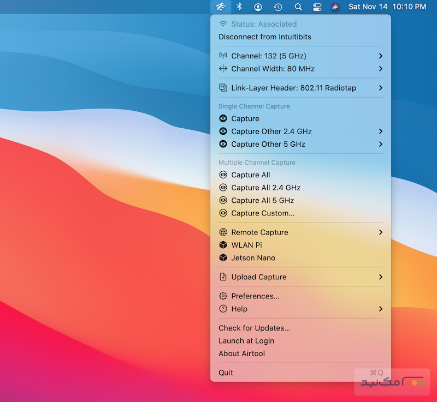The height and width of the screenshot is (402, 437).
Task: Click the Preferences gear icon
Action: pyautogui.click(x=224, y=296)
